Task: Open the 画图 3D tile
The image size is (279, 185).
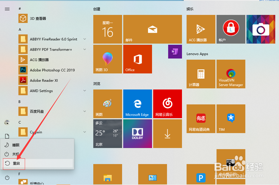Action: click(x=108, y=59)
